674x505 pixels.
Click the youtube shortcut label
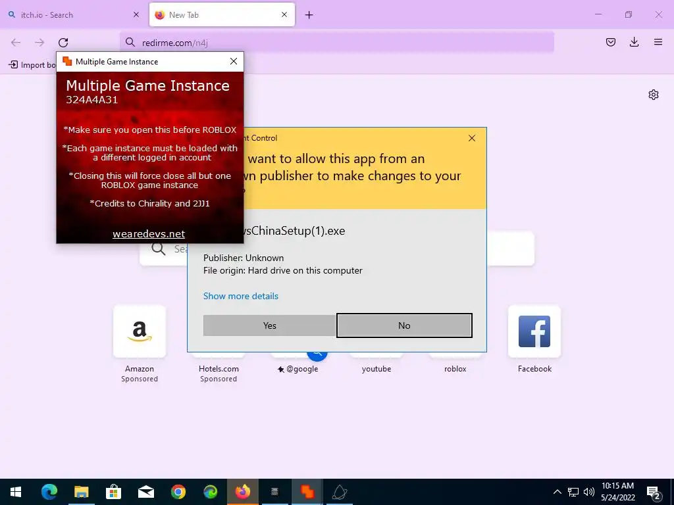(376, 369)
